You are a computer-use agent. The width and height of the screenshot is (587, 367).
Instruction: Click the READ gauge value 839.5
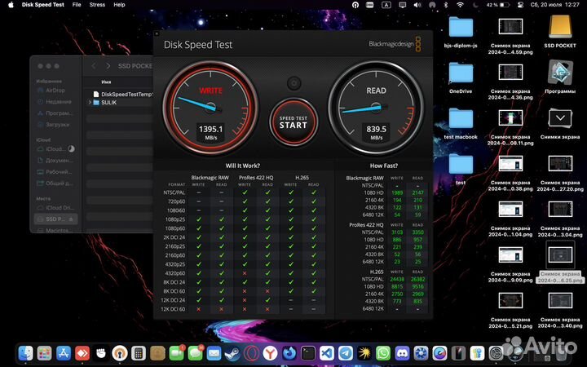pyautogui.click(x=376, y=129)
